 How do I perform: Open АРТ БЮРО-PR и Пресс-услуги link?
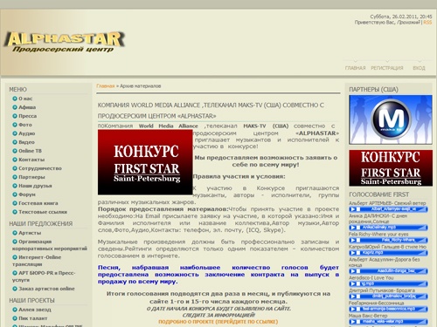[x=44, y=276]
